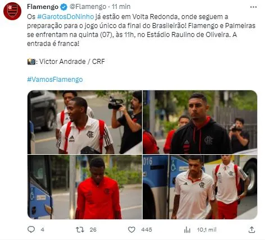Screen dimensions: 265x240
Task: Open the #GarotosDoNinho hashtag link
Action: tap(65, 17)
